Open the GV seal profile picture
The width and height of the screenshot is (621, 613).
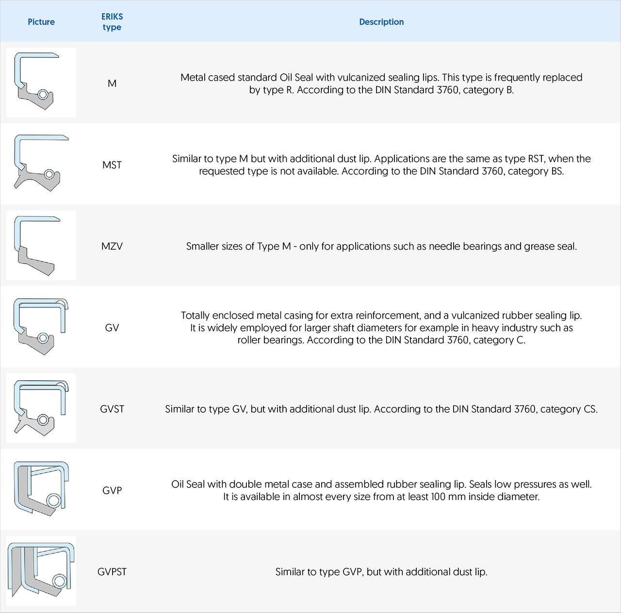(41, 326)
